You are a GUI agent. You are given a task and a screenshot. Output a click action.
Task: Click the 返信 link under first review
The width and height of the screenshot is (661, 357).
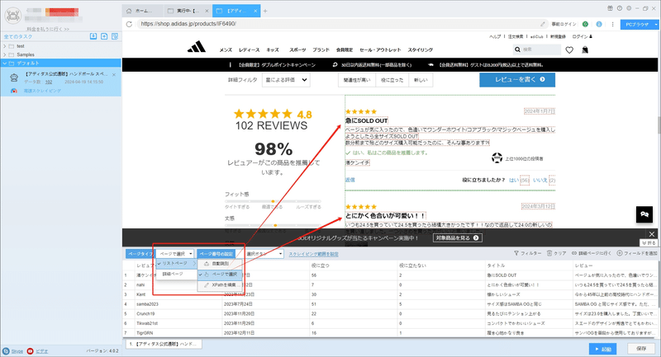coord(350,180)
